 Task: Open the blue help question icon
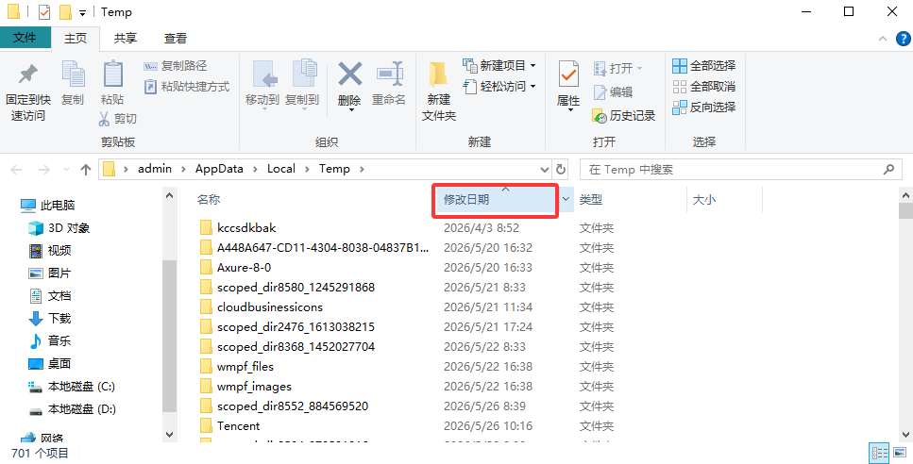click(x=904, y=39)
